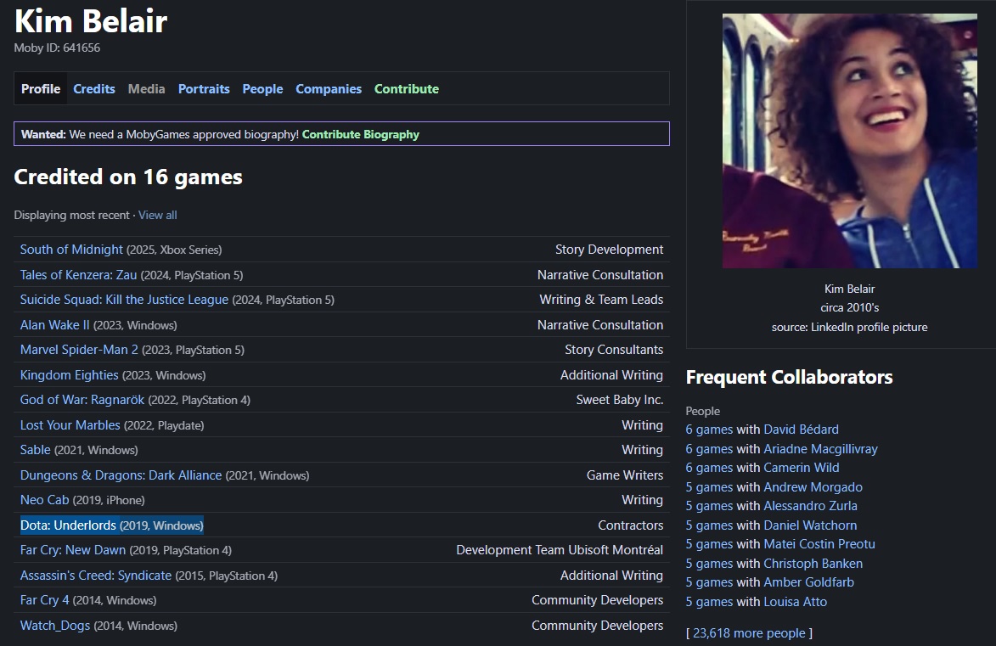Open collaborator Ariadne Macgillivray's page
Image resolution: width=996 pixels, height=646 pixels.
click(x=821, y=448)
